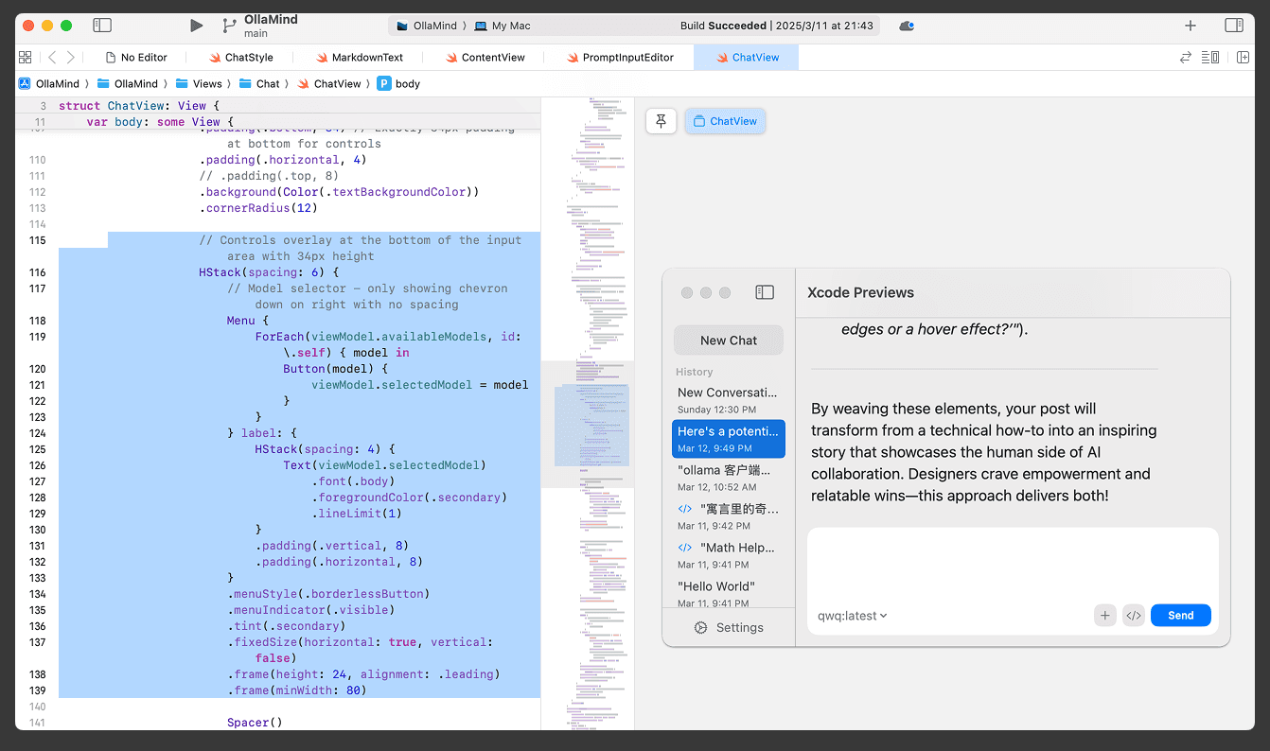The image size is (1270, 751).
Task: Click the plus attachment button
Action: tap(1104, 616)
